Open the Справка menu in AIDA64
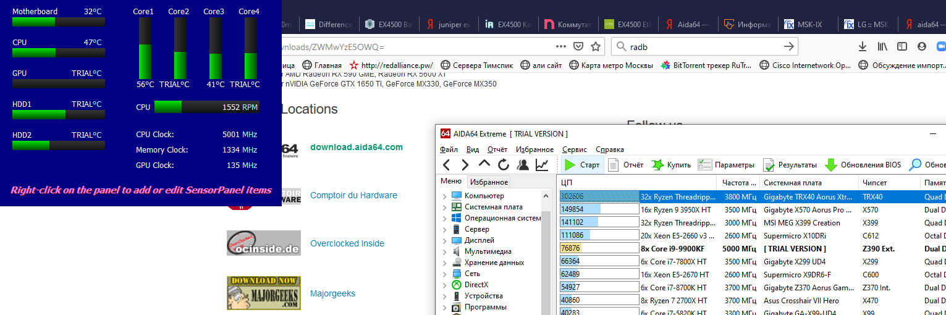 tap(610, 149)
